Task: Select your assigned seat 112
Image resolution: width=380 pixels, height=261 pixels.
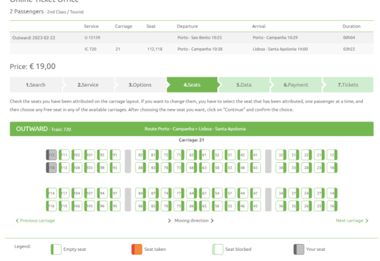Action: 51,155
